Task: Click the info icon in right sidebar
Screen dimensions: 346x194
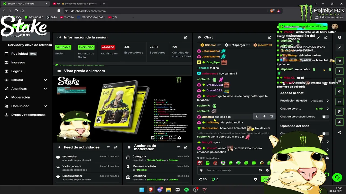Action: 340,37
